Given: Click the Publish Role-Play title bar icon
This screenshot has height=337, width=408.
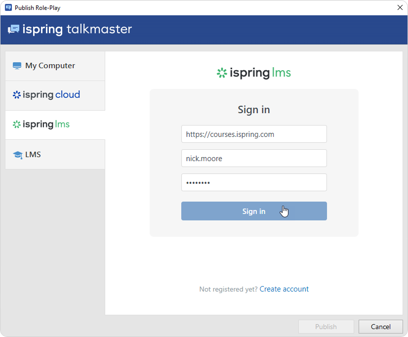Looking at the screenshot, I should click(x=8, y=7).
